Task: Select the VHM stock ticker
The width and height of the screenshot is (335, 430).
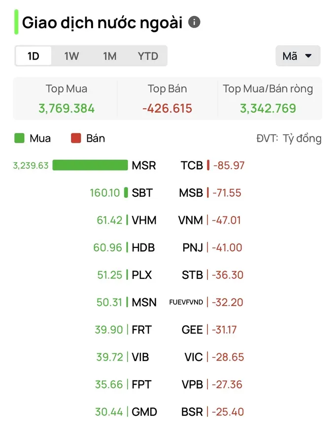Action: 144,220
